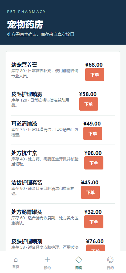Tap the 下单 button for 皮肤护理喷剂
This screenshot has width=126, height=273.
96,248
